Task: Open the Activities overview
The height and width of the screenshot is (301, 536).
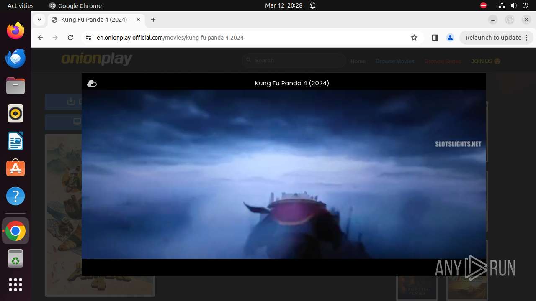Action: 21,5
